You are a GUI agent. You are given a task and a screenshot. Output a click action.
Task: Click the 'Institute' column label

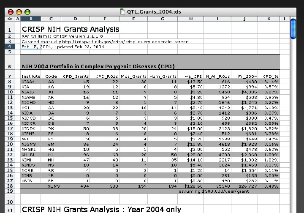(31, 76)
